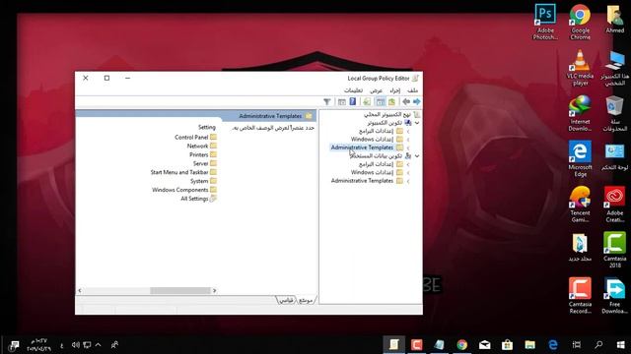Viewport: 631px width, 354px height.
Task: Toggle the Show/Hide Console Tree toolbar icon
Action: click(381, 102)
